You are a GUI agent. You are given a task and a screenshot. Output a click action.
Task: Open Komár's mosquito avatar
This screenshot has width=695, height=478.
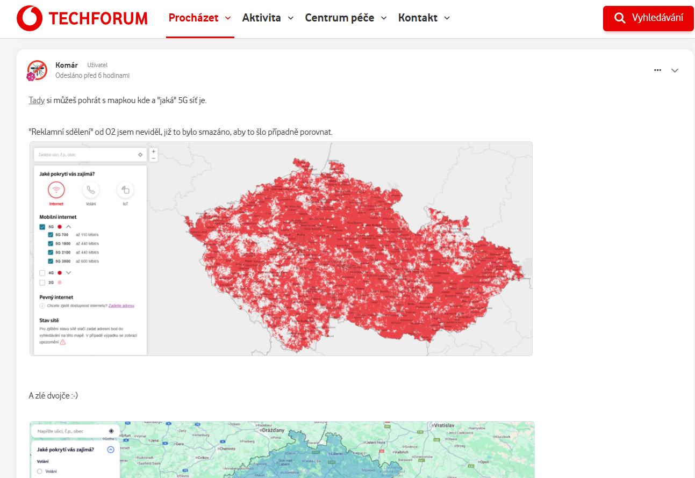tap(37, 70)
